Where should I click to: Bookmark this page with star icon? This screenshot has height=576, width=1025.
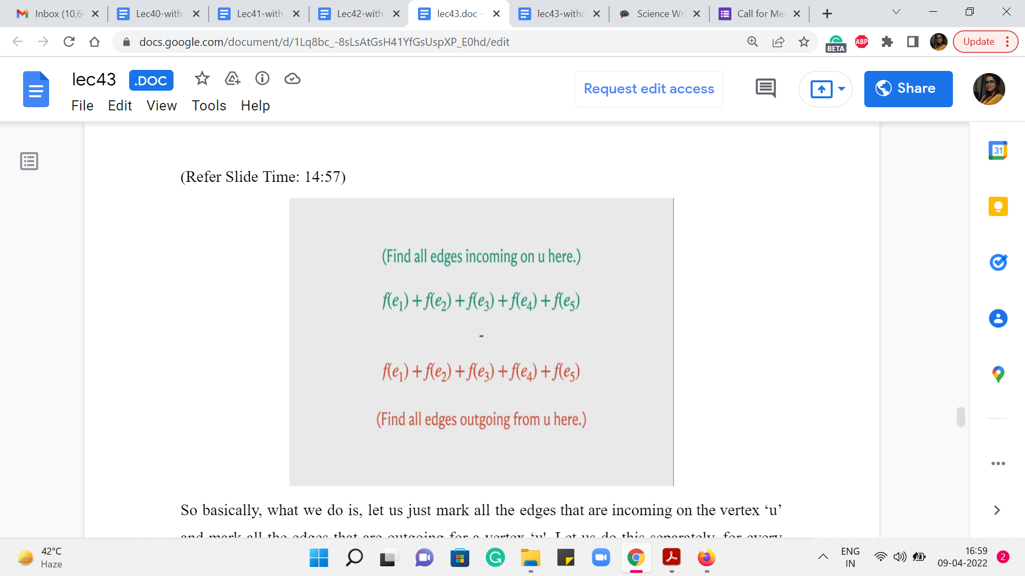(x=804, y=42)
